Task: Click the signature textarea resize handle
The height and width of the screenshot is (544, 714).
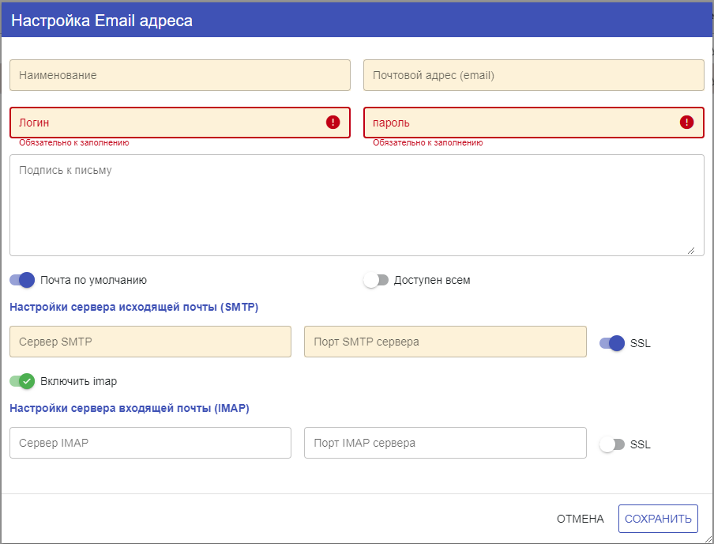Action: click(x=691, y=251)
